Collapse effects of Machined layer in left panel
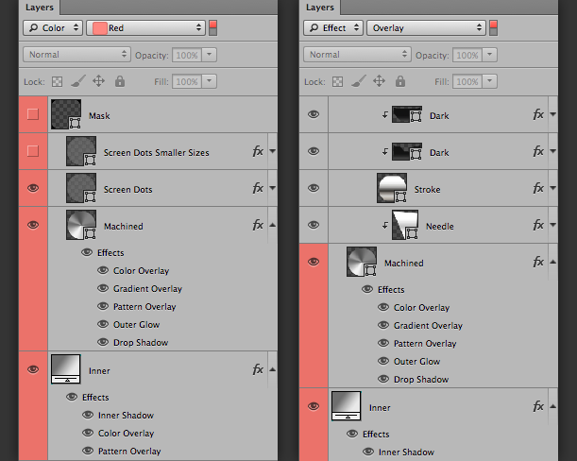 click(x=272, y=225)
